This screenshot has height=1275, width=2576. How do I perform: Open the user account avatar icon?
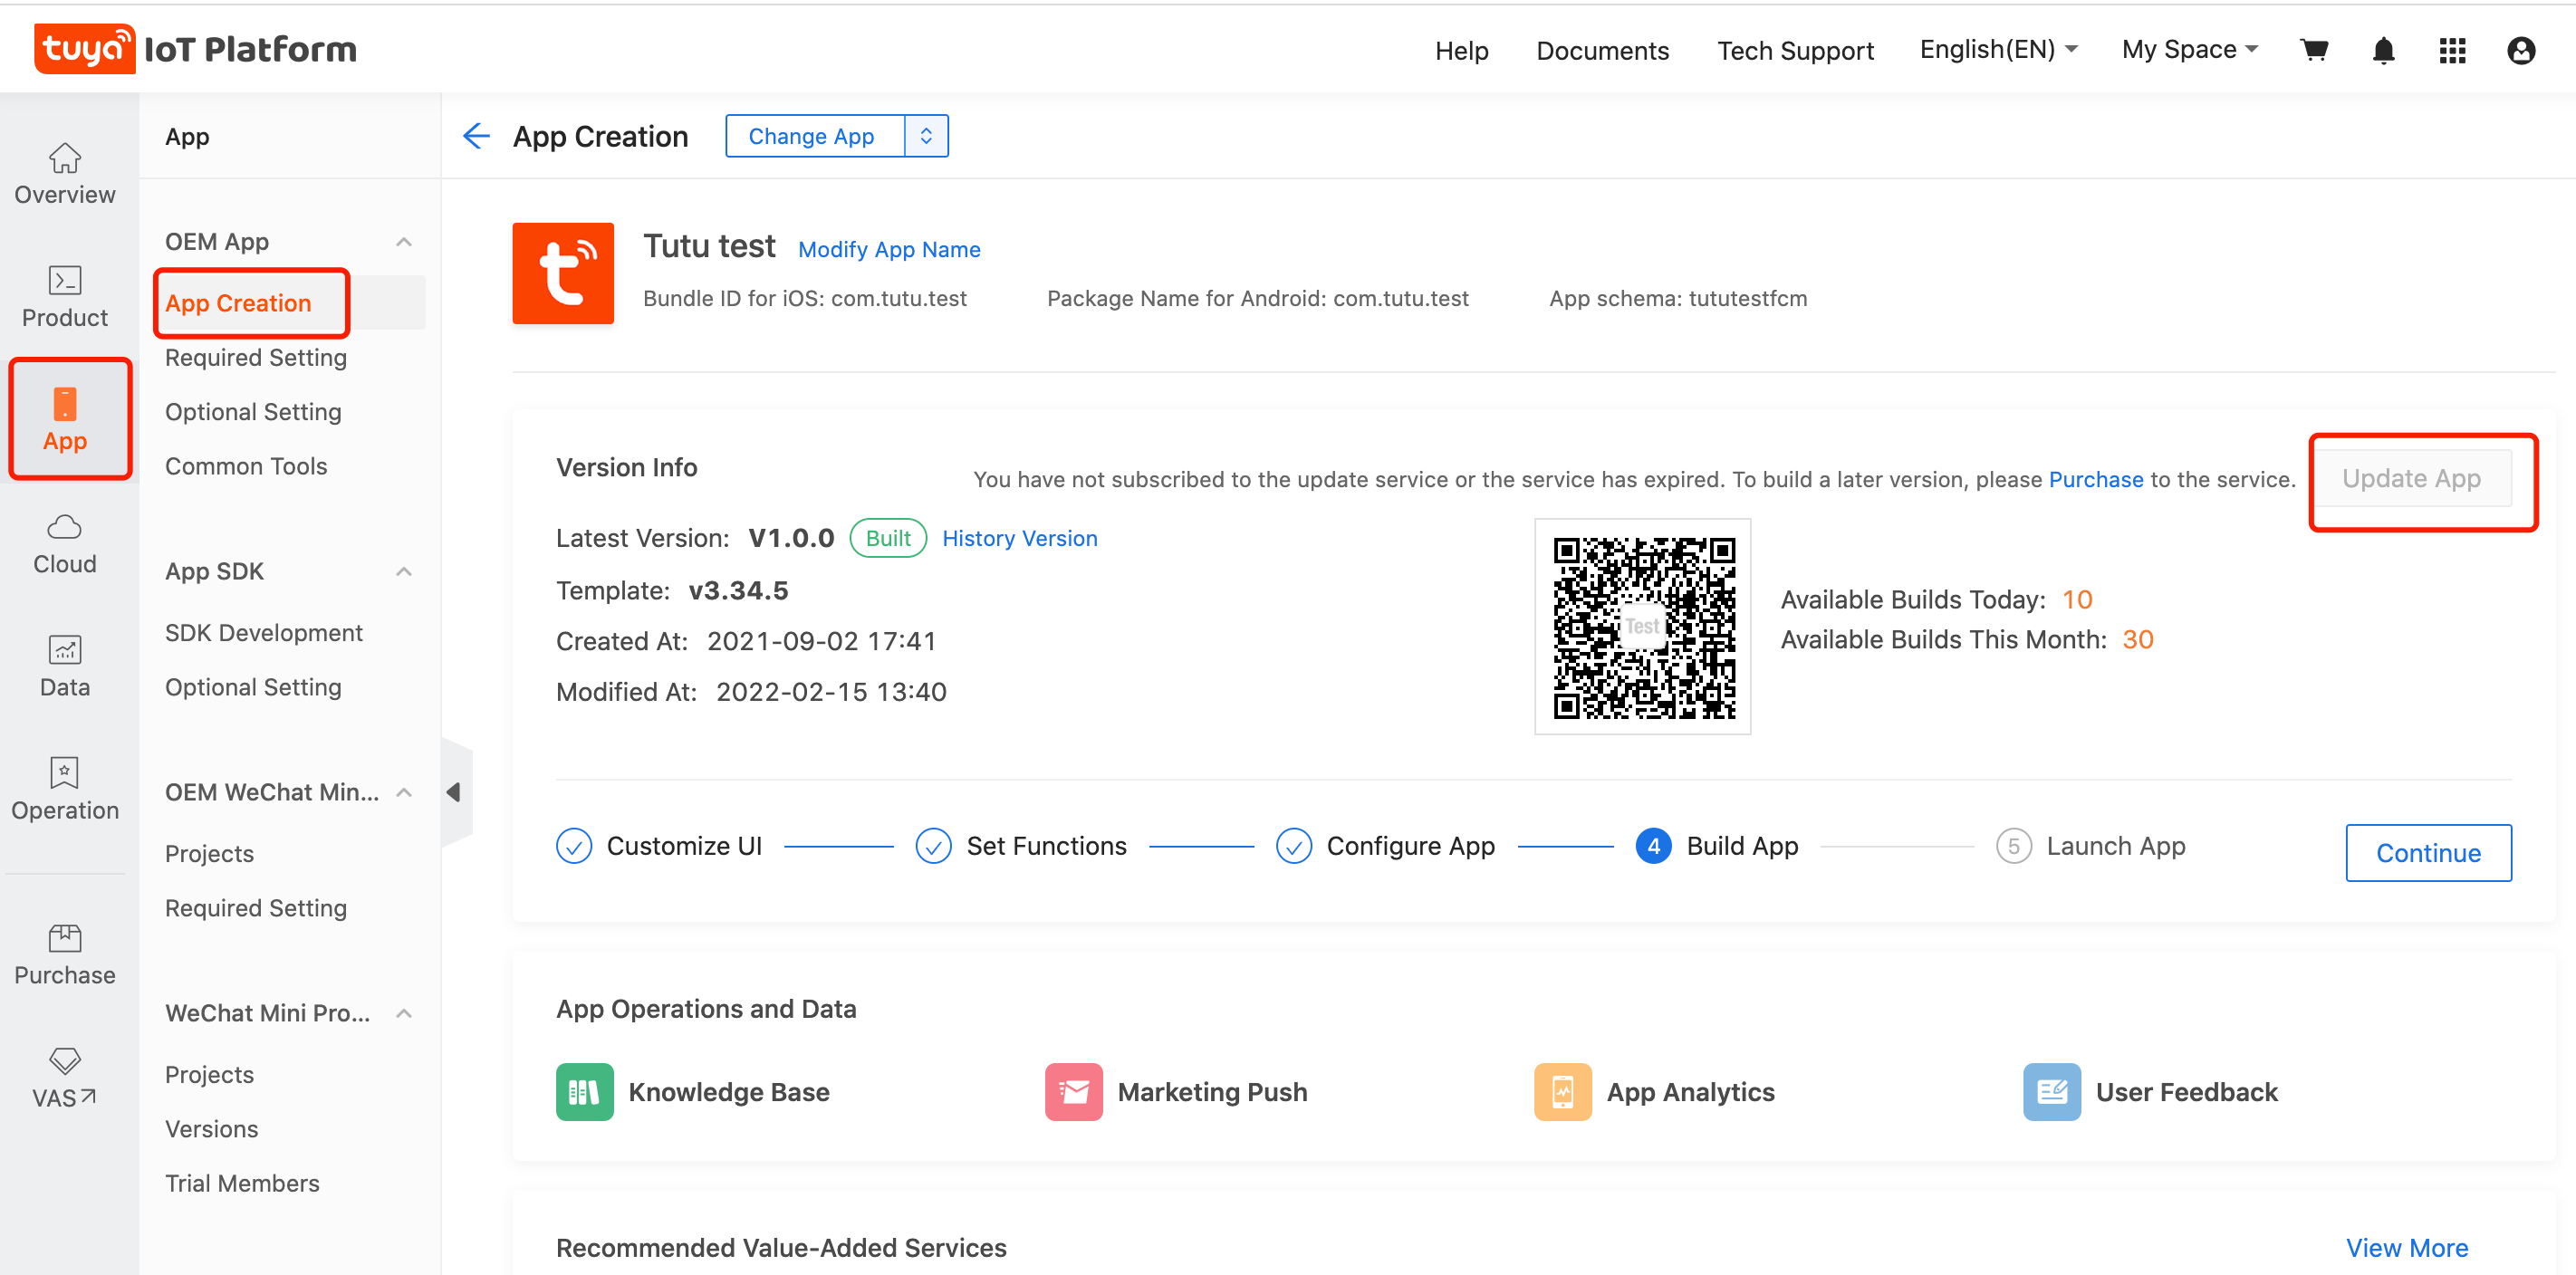click(2521, 50)
